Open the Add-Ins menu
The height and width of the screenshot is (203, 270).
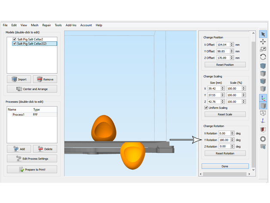71,25
